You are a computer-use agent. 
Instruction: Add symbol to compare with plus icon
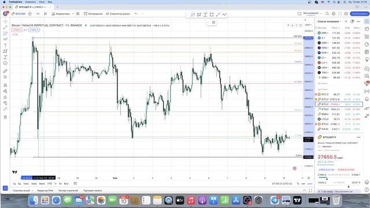tap(29, 14)
